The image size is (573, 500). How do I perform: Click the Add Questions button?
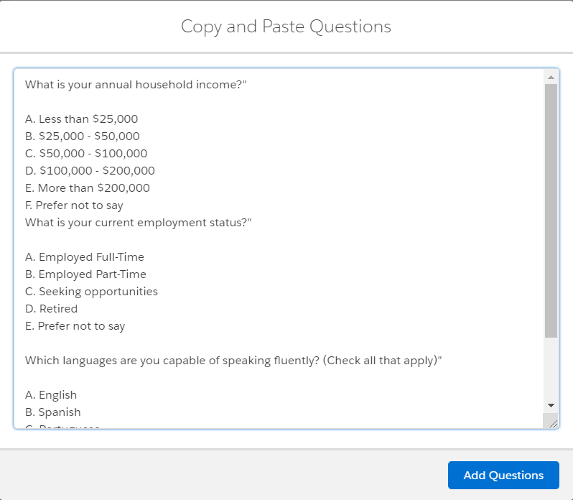[503, 475]
